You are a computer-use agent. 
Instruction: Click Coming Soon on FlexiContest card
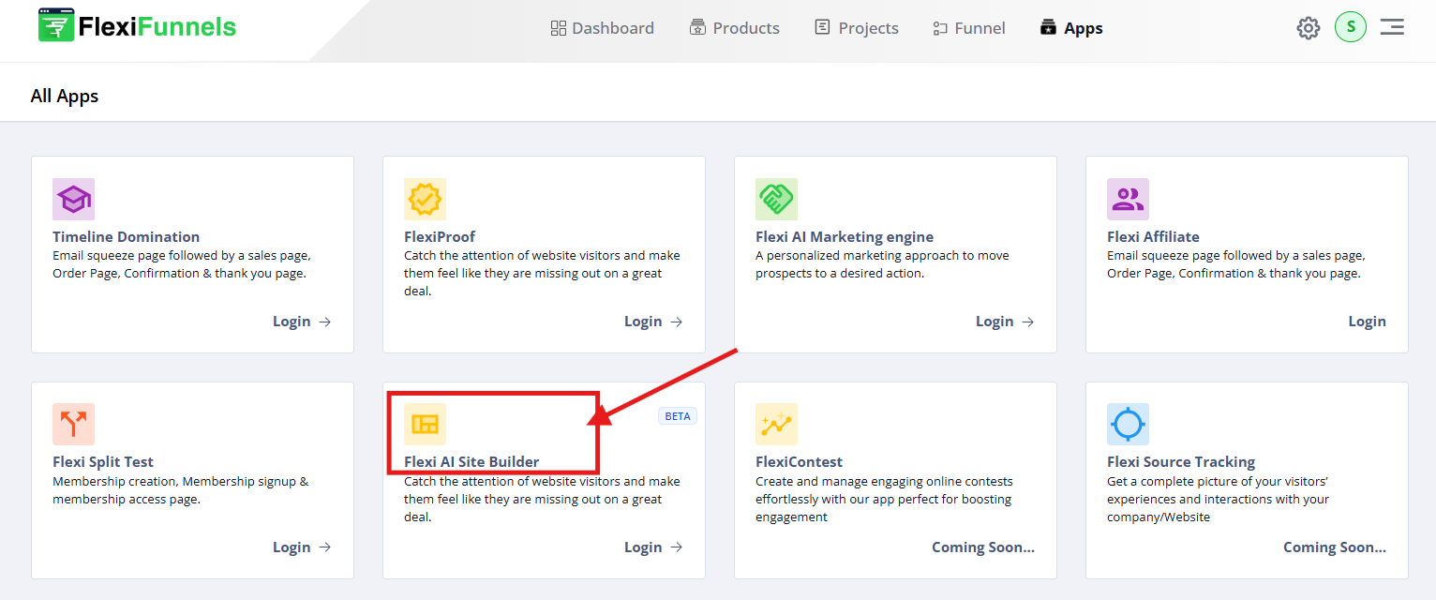coord(983,547)
